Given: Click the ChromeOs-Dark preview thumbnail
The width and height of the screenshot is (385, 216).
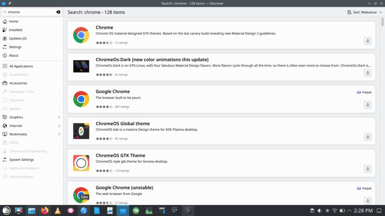Looking at the screenshot, I should 81,66.
